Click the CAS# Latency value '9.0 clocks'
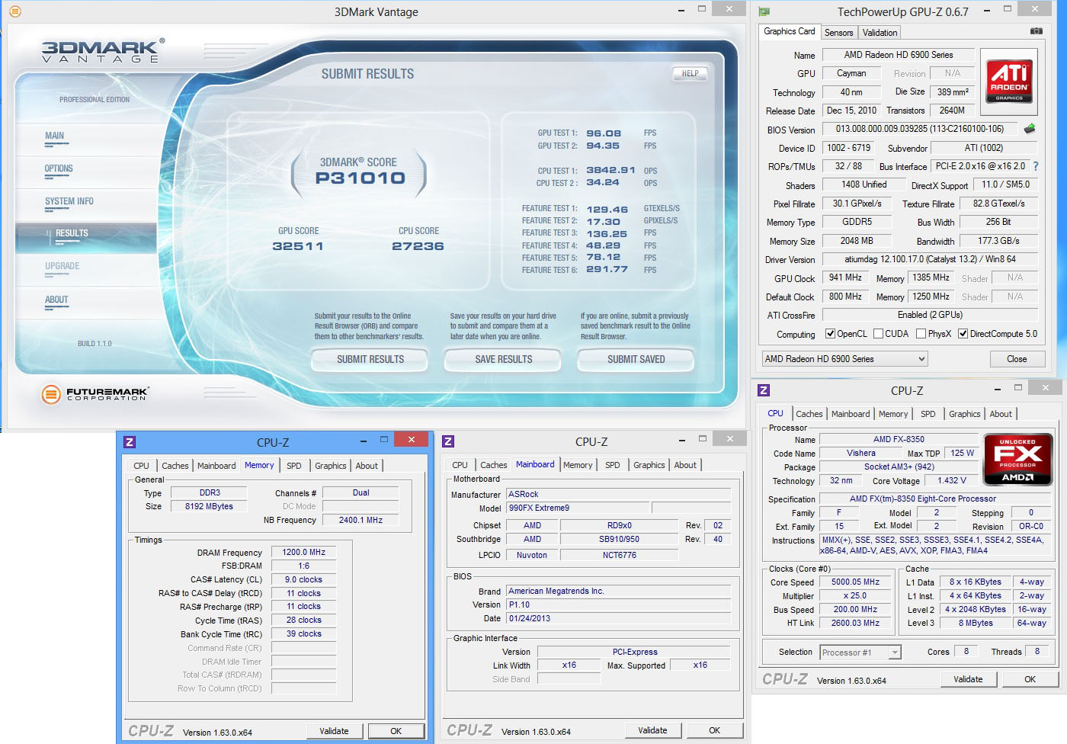Viewport: 1067px width, 744px height. click(303, 579)
